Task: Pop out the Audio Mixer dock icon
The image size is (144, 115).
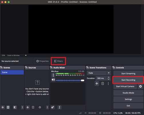Action: coord(51,68)
